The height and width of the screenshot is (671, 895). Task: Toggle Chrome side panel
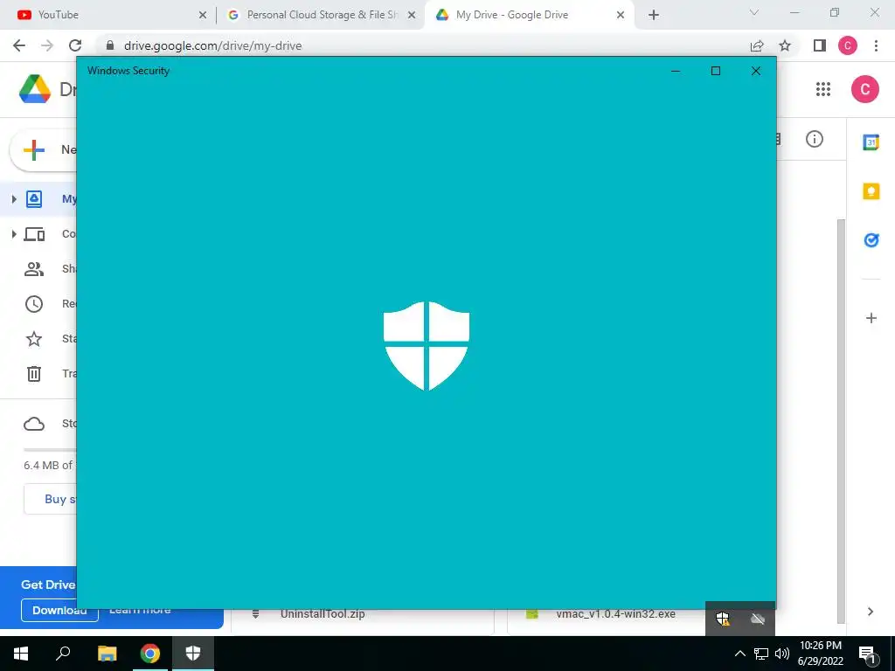tap(820, 45)
